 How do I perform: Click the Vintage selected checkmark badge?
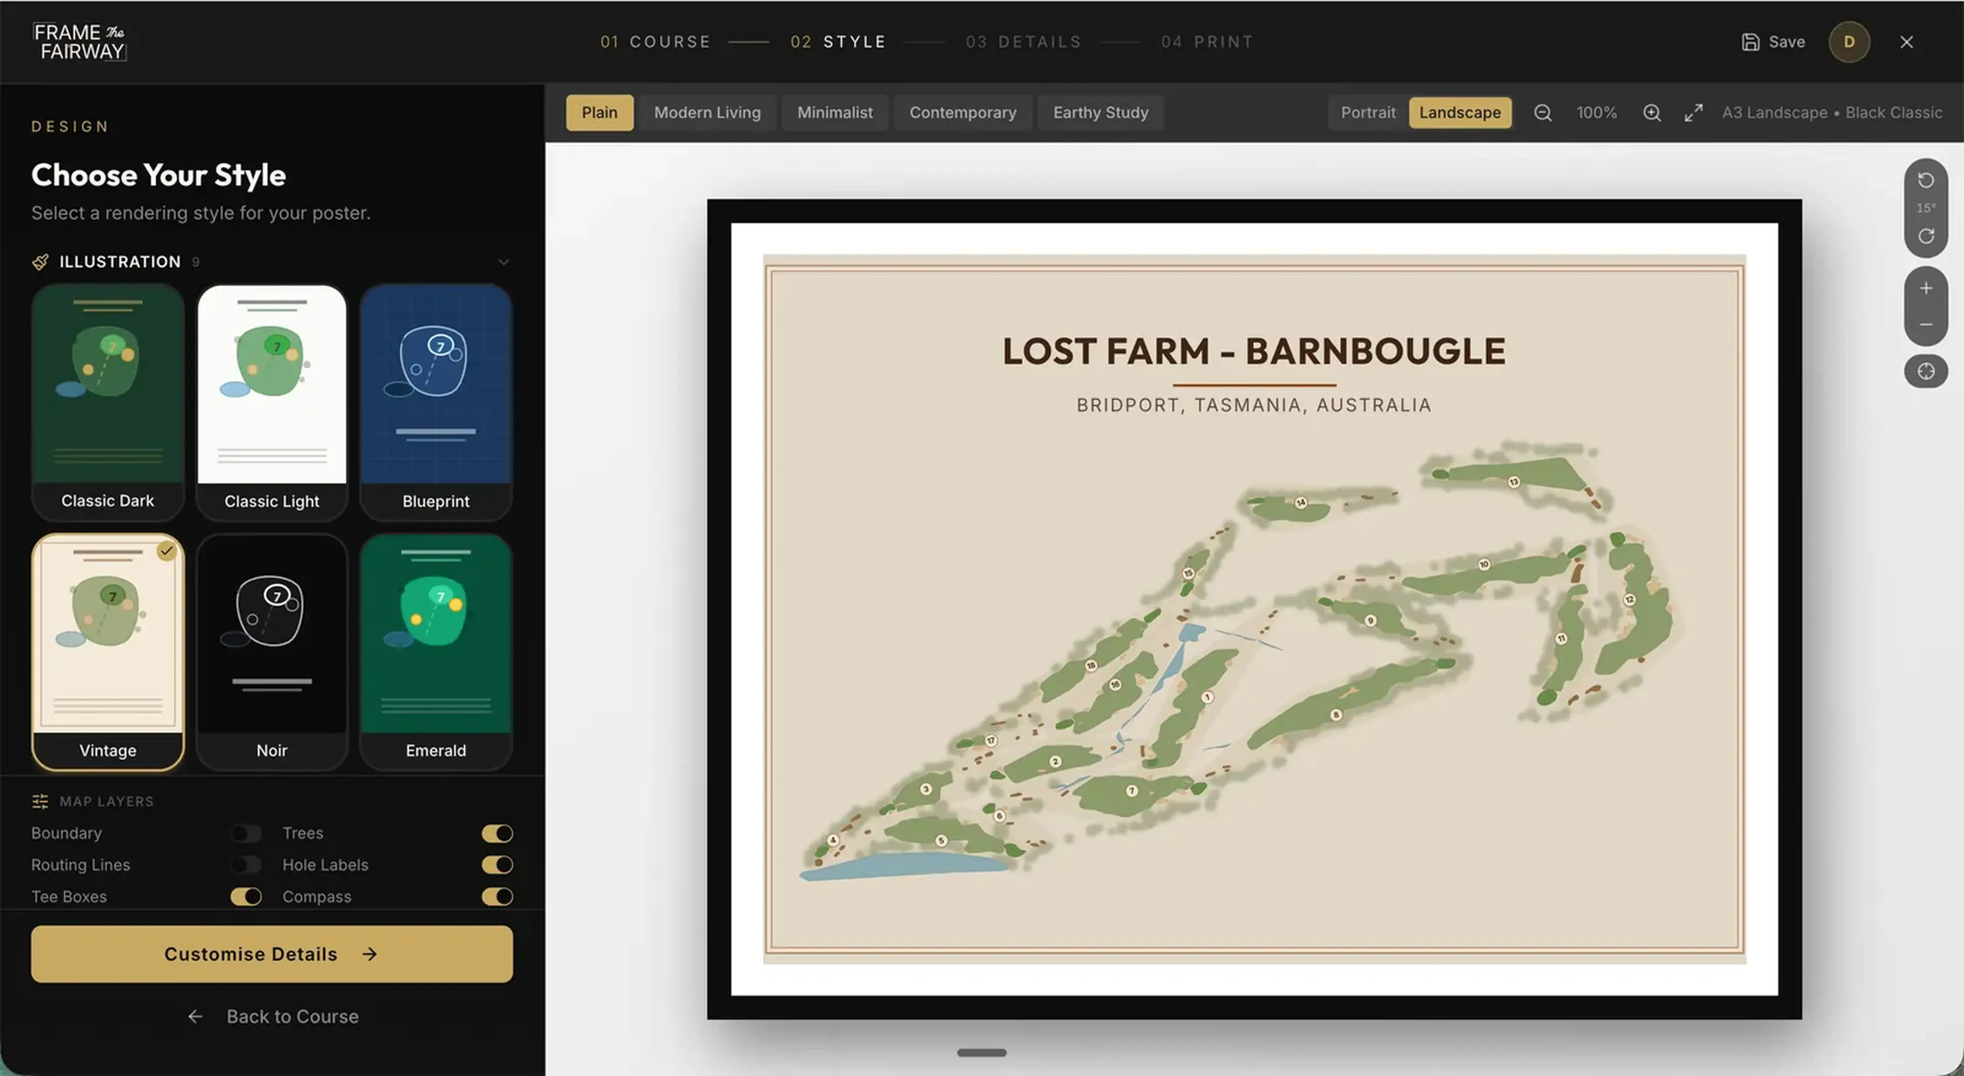167,550
